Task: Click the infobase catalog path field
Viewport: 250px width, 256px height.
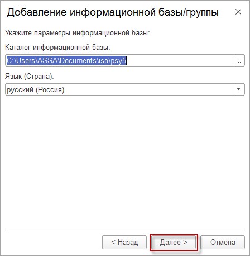Action: coord(119,60)
